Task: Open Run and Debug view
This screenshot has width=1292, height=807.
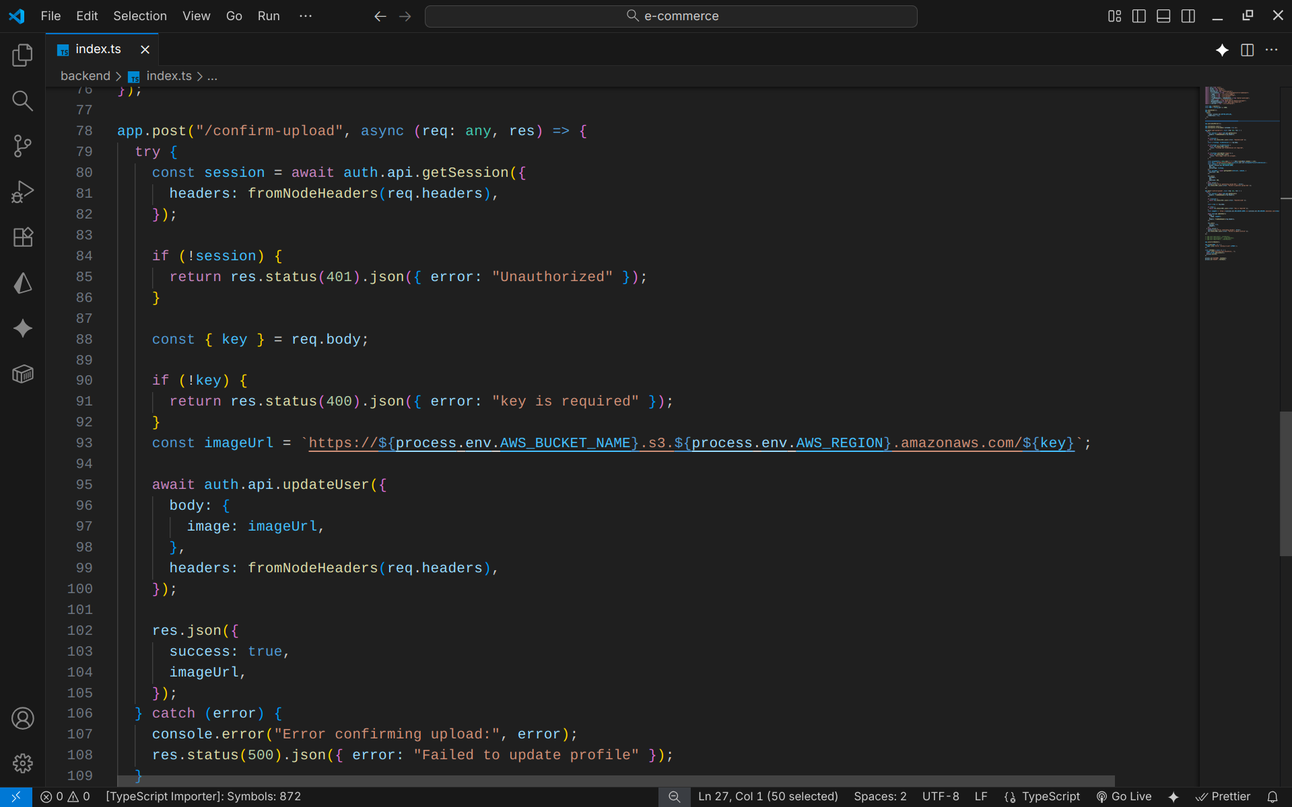Action: click(x=22, y=192)
